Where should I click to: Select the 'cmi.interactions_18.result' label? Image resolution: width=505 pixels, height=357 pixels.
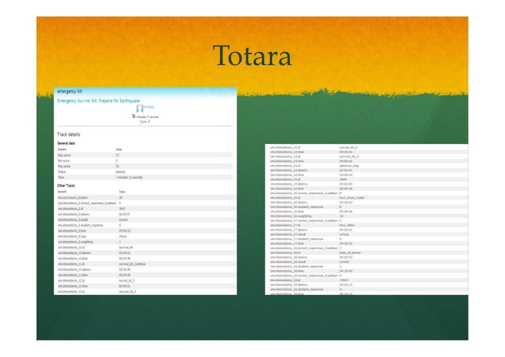pos(288,262)
